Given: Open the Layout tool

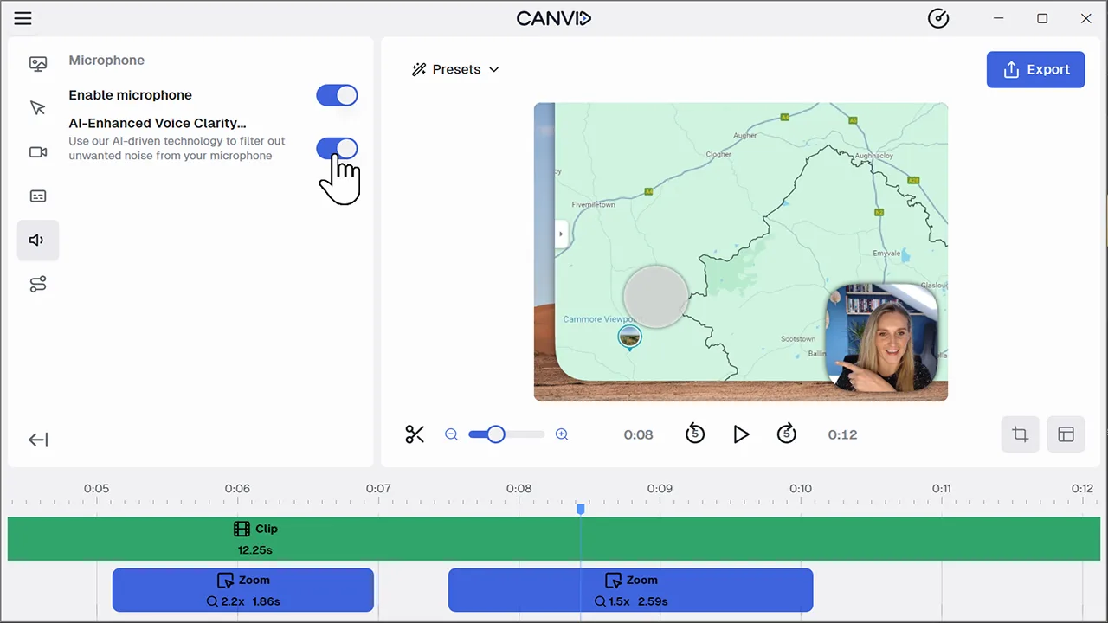Looking at the screenshot, I should pos(1066,434).
